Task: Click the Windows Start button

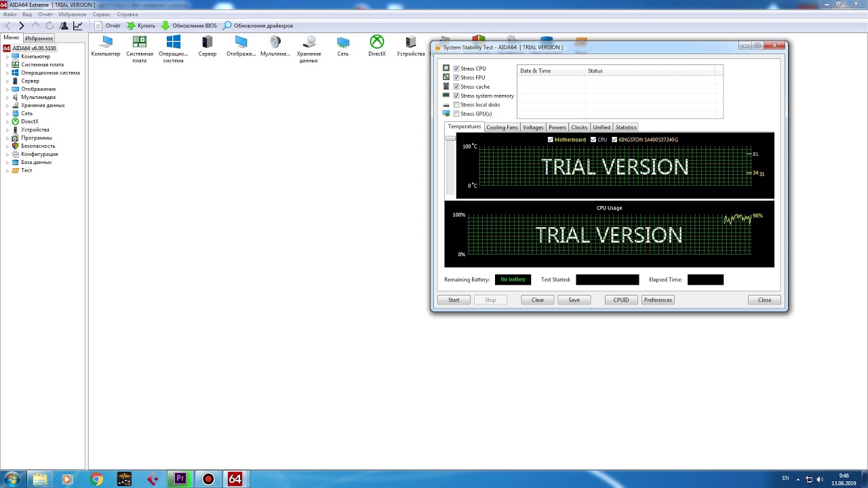Action: point(12,479)
